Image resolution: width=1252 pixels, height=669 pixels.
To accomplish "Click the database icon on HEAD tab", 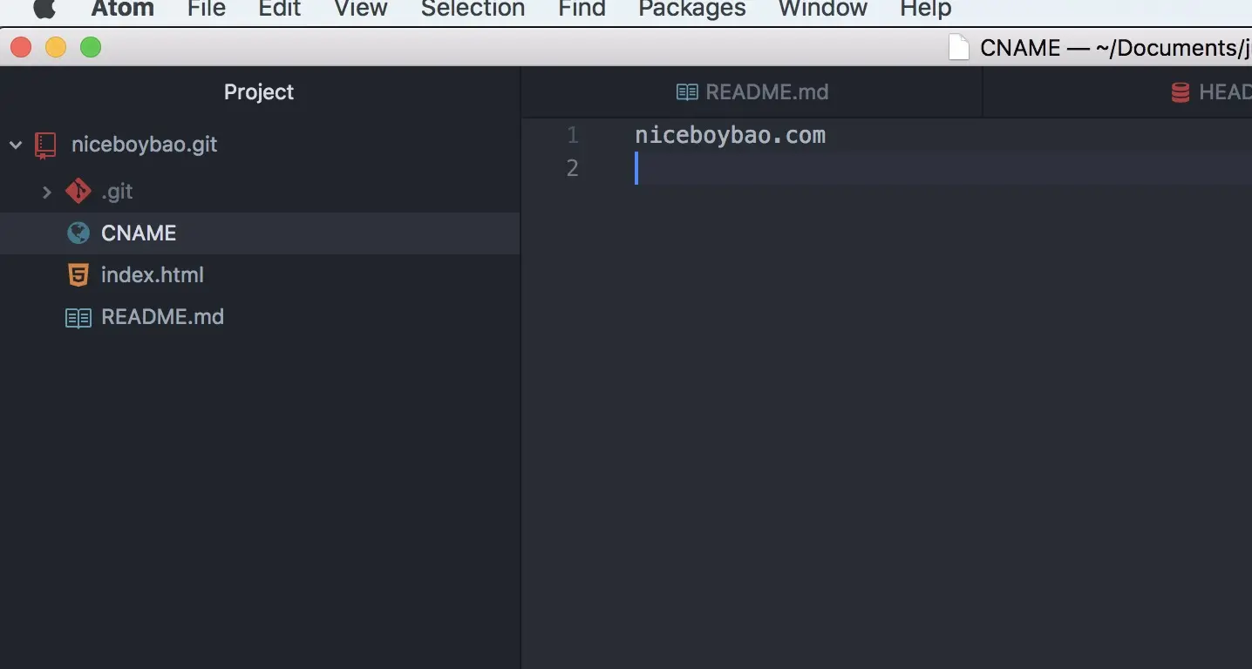I will (x=1180, y=92).
